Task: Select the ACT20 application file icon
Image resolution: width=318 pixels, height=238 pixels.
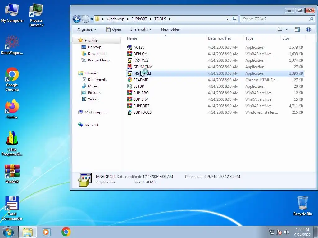Action: pyautogui.click(x=129, y=47)
